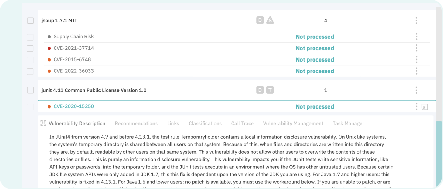
Task: Click Not processed status for CVE-2020-15250
Action: [315, 107]
